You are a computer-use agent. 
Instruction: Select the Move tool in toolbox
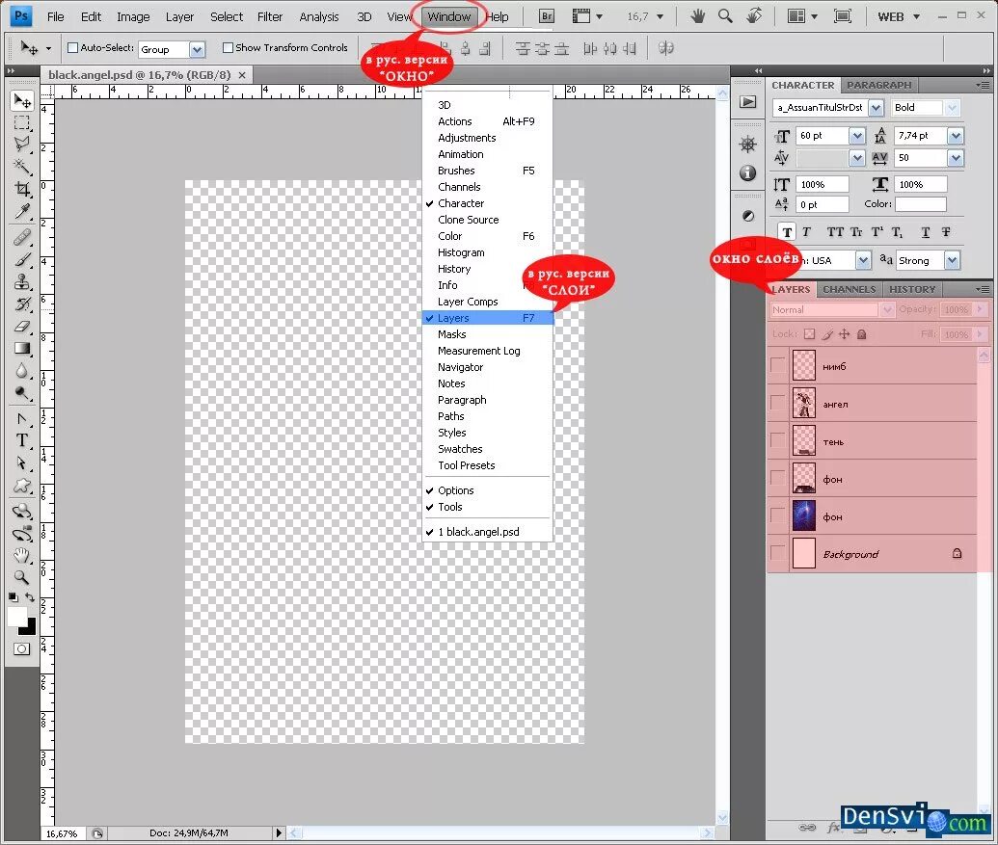coord(22,101)
